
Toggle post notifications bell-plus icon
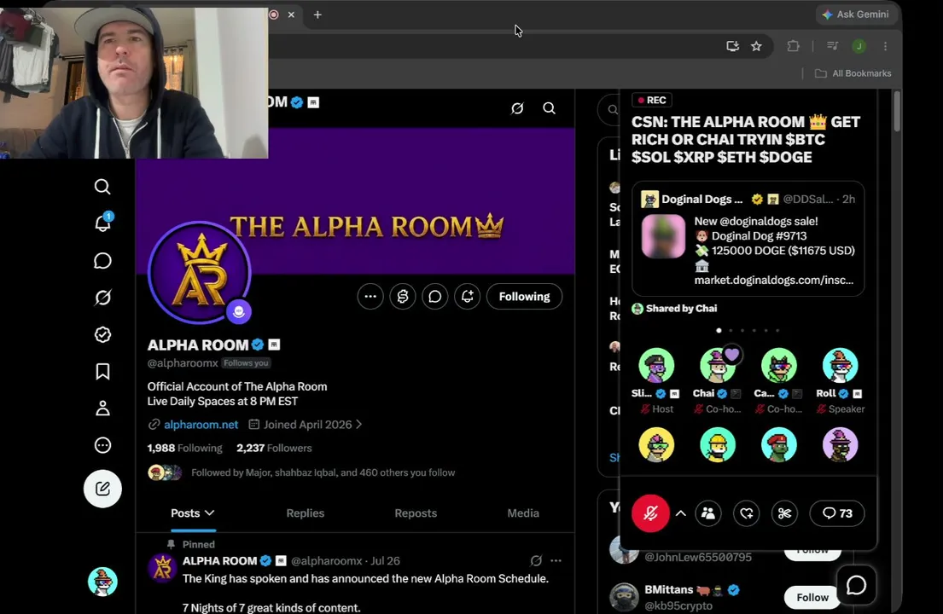(x=468, y=297)
